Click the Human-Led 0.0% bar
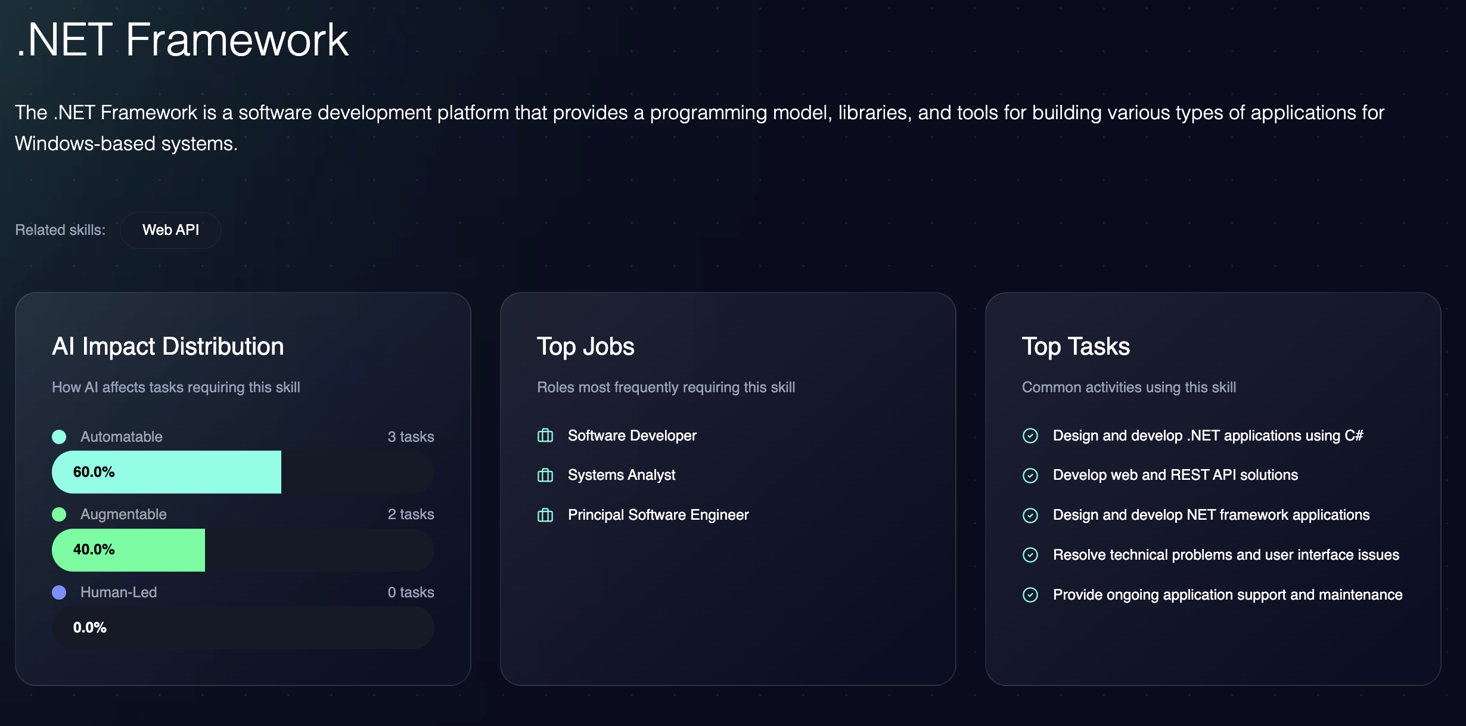This screenshot has width=1466, height=726. [243, 628]
